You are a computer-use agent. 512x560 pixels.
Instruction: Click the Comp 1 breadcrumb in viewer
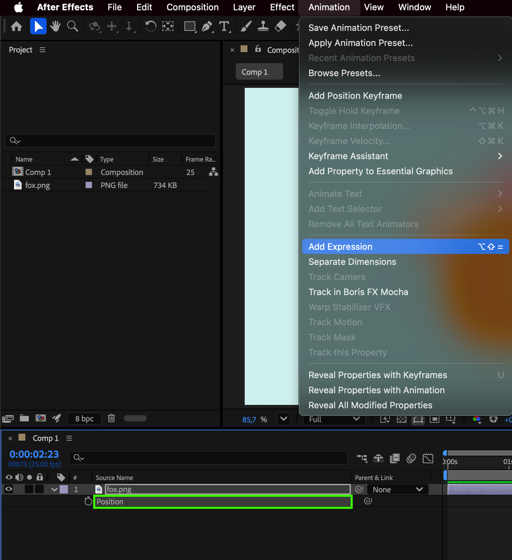point(259,72)
